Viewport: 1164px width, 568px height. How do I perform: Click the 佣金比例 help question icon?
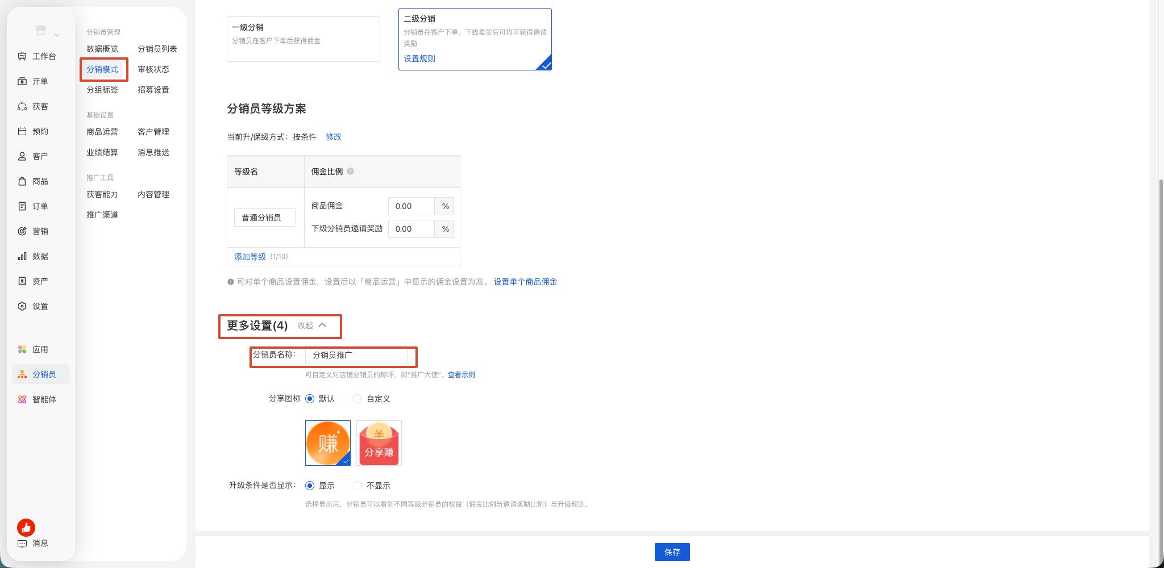350,171
